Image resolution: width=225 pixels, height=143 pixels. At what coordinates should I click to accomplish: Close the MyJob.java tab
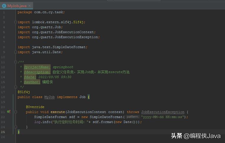click(30, 6)
